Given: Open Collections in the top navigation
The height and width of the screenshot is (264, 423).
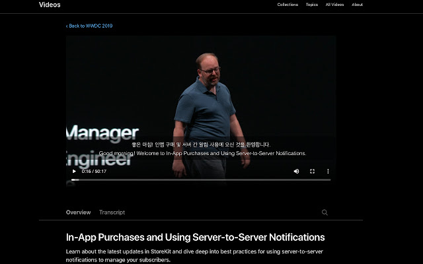Looking at the screenshot, I should coord(288,5).
